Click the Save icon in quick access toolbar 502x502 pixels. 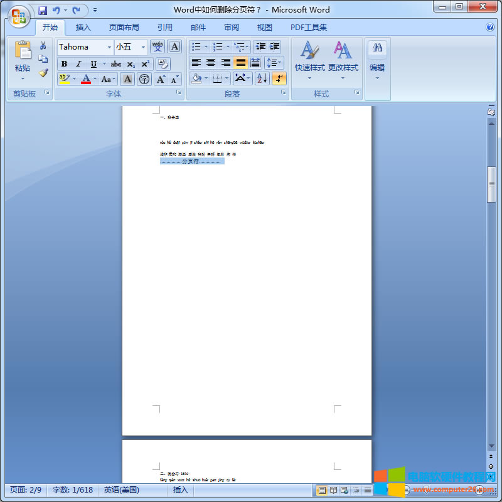(43, 10)
